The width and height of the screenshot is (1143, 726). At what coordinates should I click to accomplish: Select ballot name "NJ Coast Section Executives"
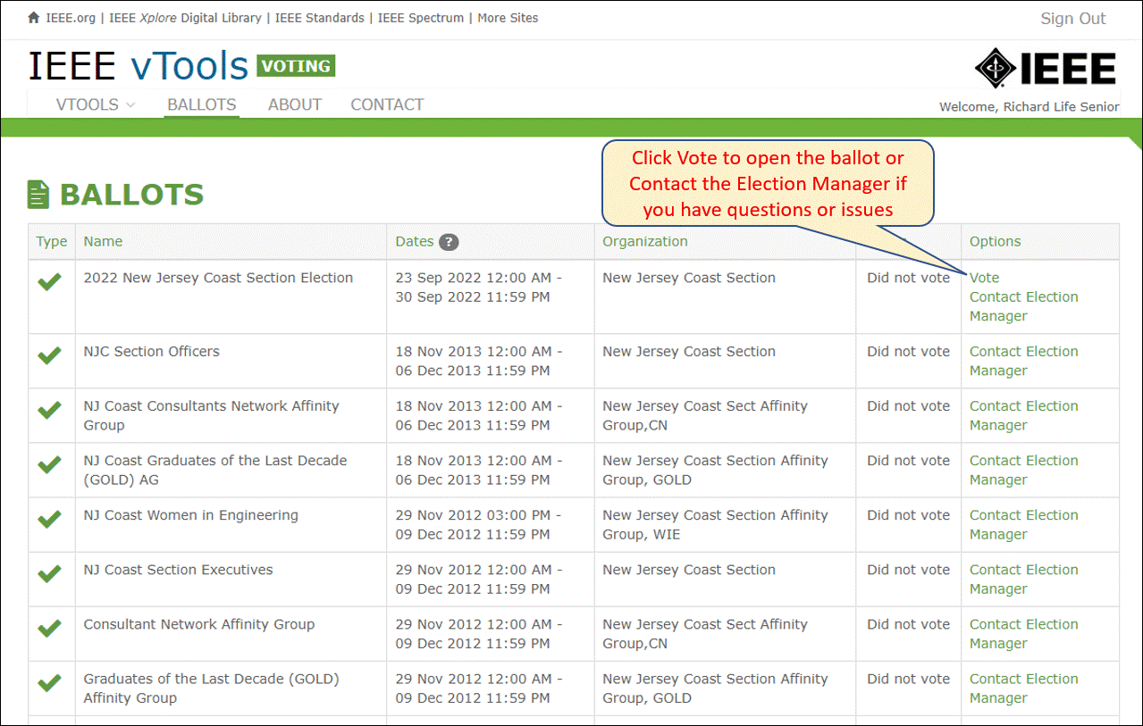coord(178,570)
